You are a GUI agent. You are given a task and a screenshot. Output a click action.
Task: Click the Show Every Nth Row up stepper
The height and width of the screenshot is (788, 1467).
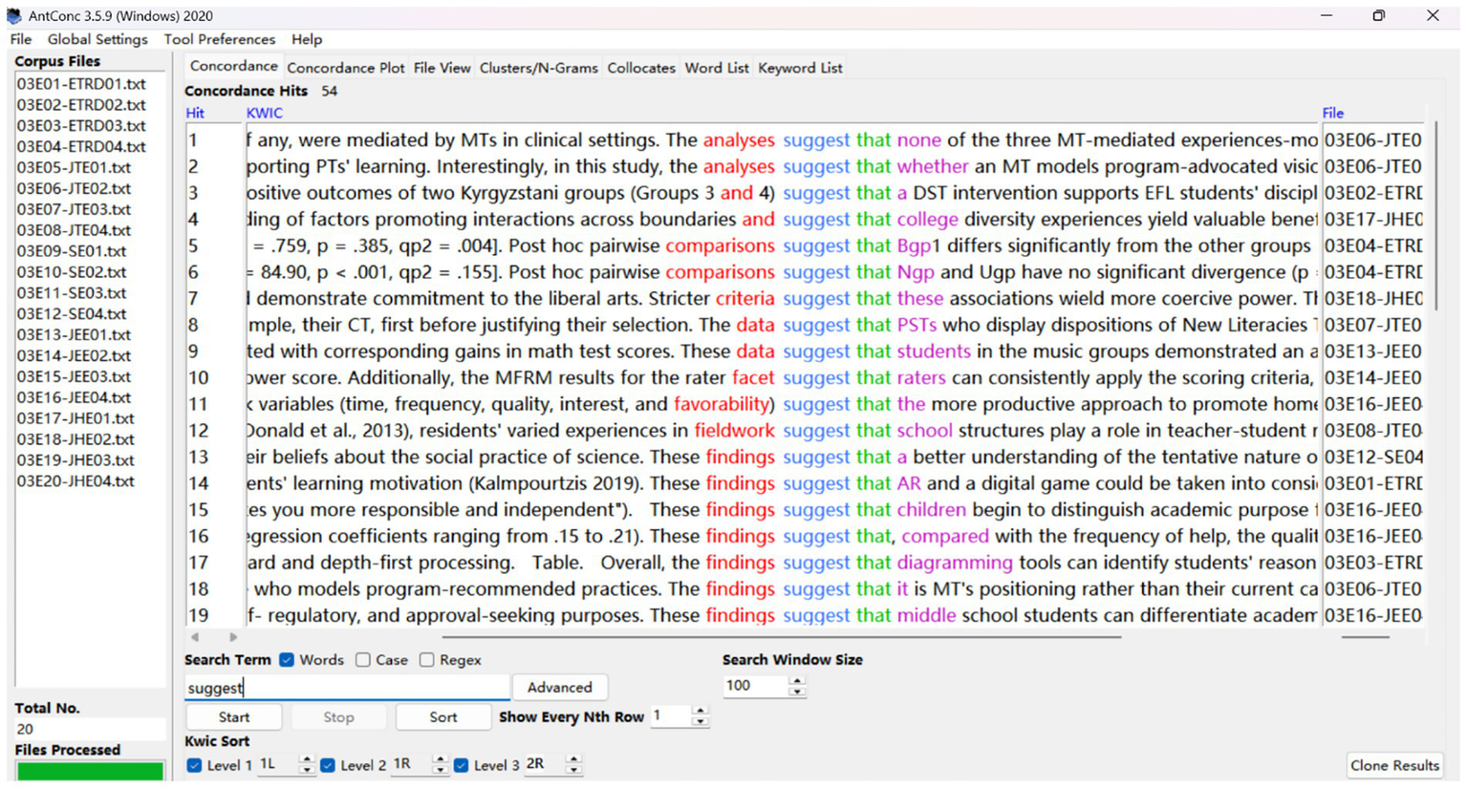coord(700,711)
